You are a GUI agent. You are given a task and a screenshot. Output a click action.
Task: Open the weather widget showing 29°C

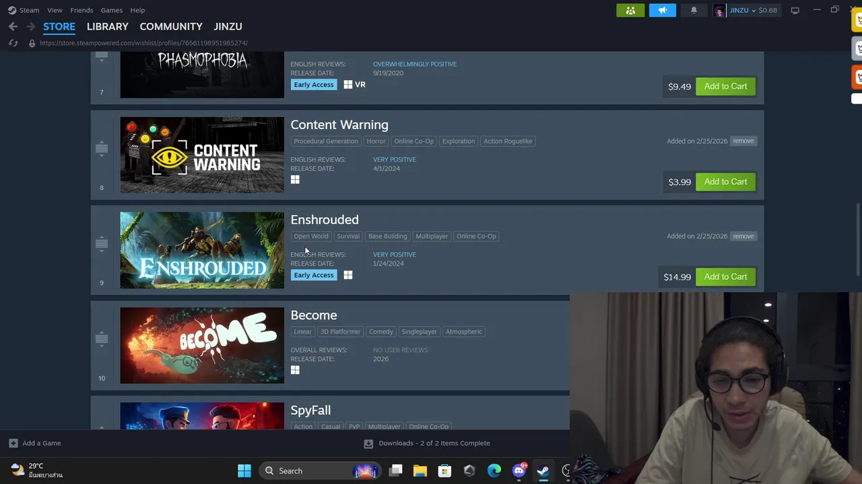37,470
